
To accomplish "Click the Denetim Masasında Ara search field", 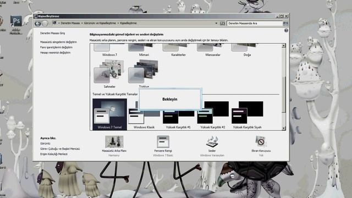I will (x=255, y=23).
